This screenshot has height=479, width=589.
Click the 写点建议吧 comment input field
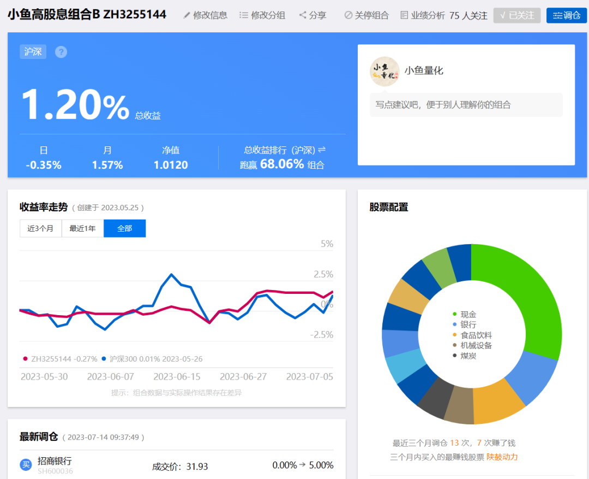466,105
